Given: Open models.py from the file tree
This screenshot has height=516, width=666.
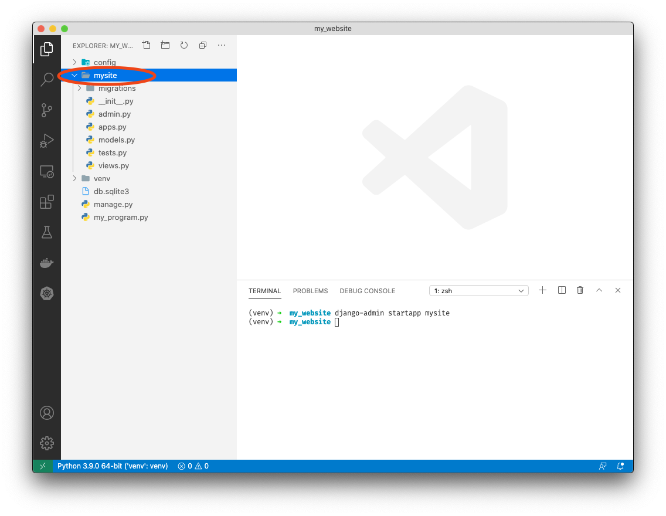Looking at the screenshot, I should click(116, 140).
